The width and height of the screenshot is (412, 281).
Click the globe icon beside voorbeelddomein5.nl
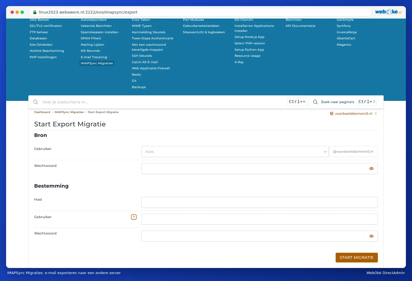331,114
